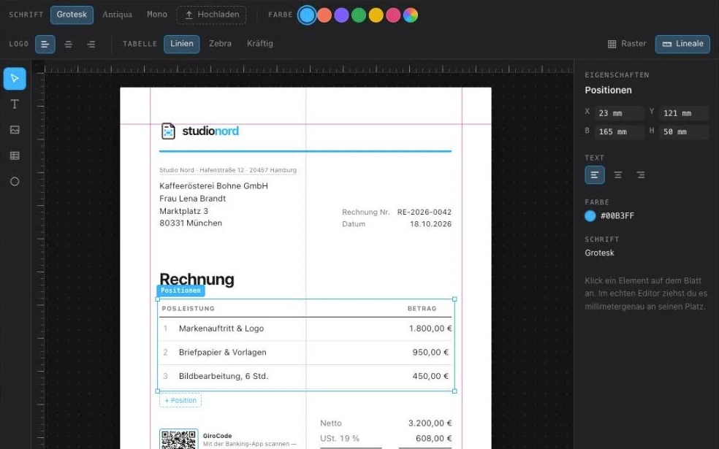Image resolution: width=719 pixels, height=449 pixels.
Task: Click the hex value #00B3FF
Action: pos(617,216)
